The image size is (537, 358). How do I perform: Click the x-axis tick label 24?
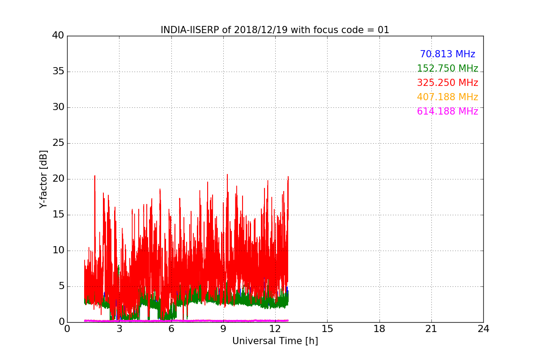pyautogui.click(x=483, y=329)
